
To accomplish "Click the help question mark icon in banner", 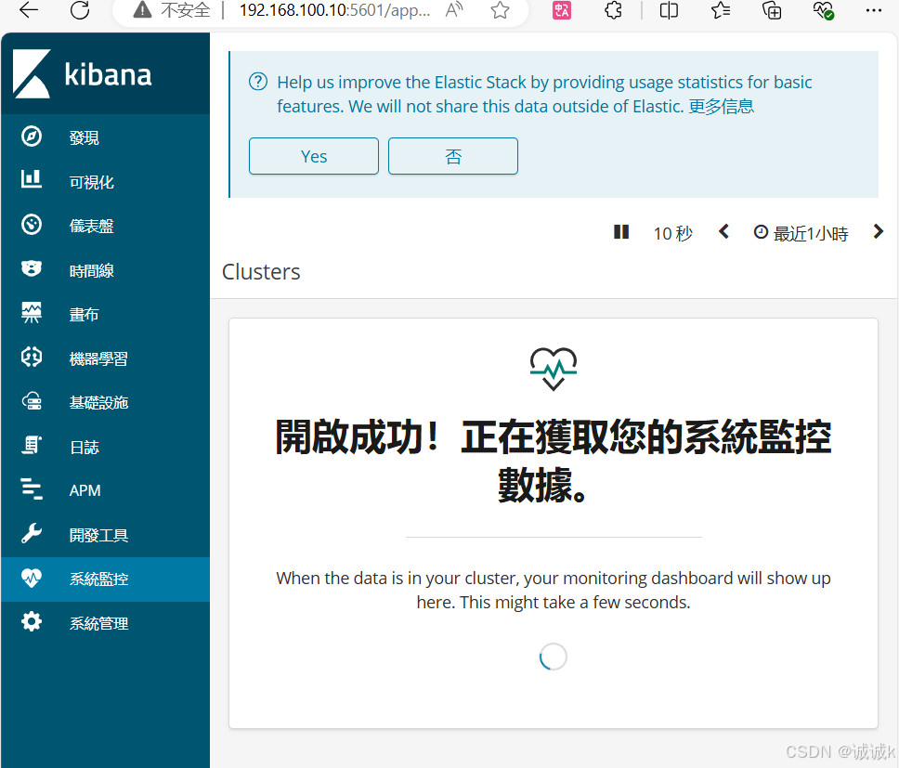I will point(258,82).
